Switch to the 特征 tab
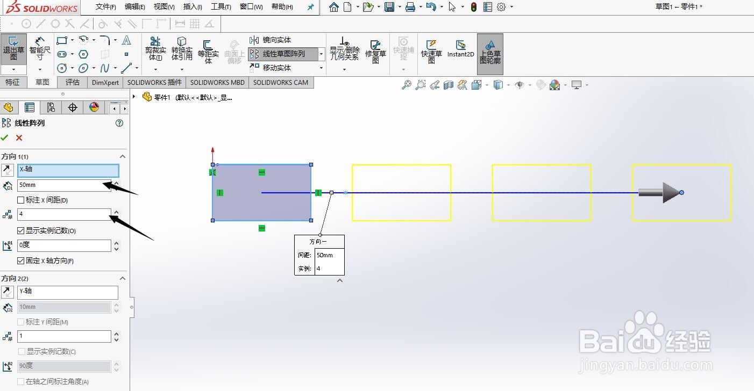Viewport: 754px width, 391px height. point(12,82)
